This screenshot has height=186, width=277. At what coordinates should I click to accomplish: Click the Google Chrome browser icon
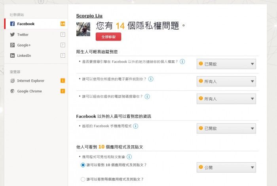[13, 91]
